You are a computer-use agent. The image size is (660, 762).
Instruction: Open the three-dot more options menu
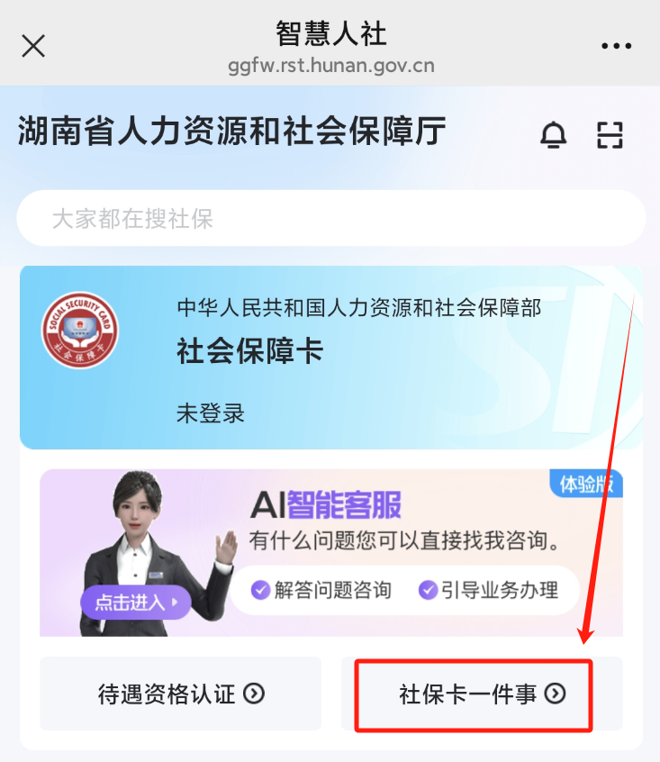(x=616, y=46)
